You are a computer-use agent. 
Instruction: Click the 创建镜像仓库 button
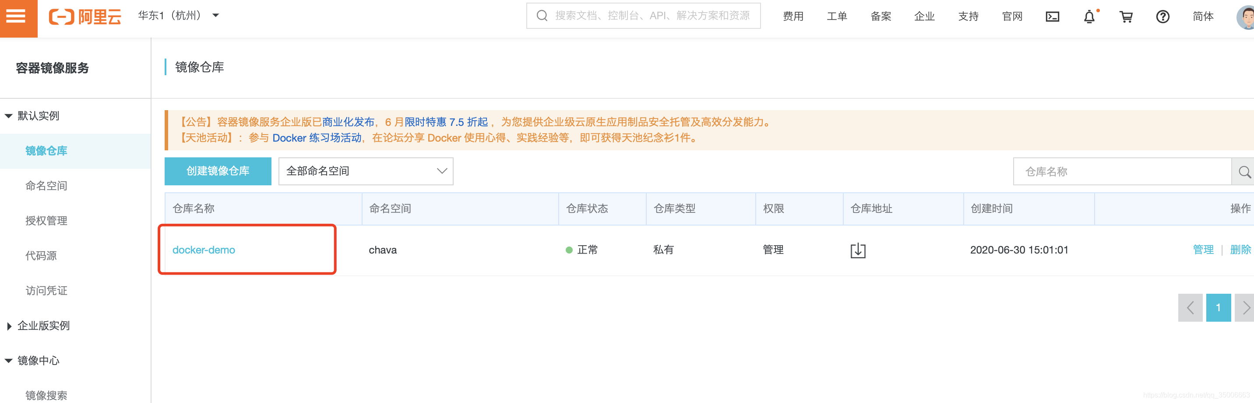[218, 171]
